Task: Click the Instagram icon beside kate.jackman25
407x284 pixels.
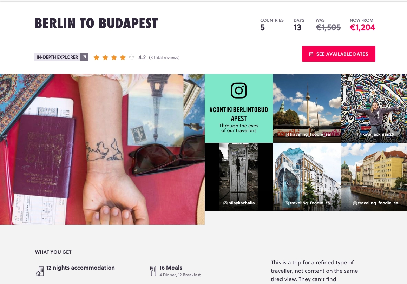Action: [360, 135]
